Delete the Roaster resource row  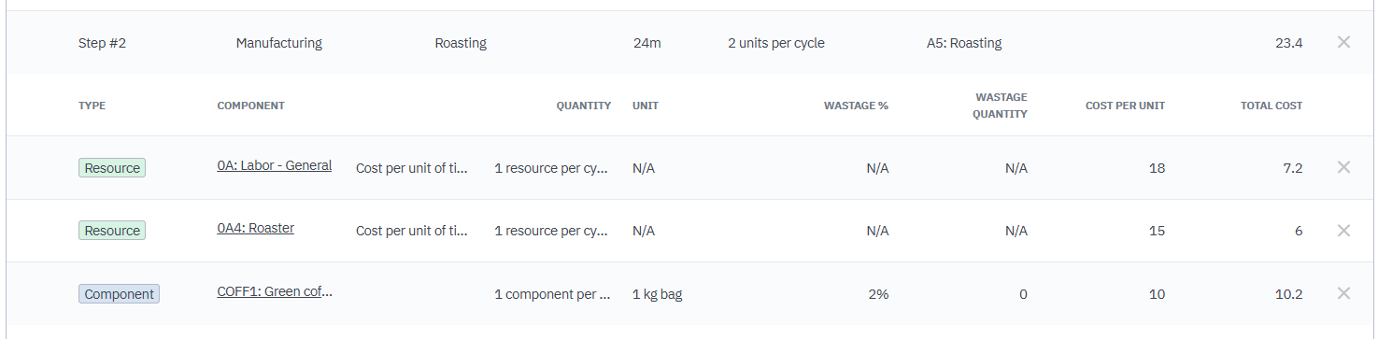pyautogui.click(x=1343, y=230)
